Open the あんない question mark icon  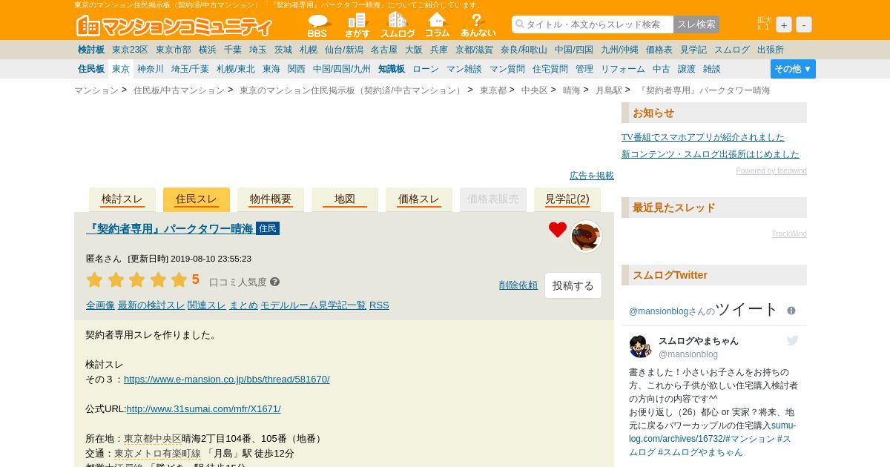click(478, 25)
